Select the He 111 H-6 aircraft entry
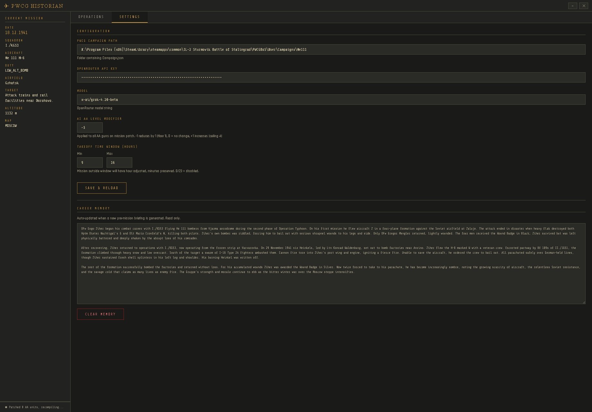 (x=15, y=58)
